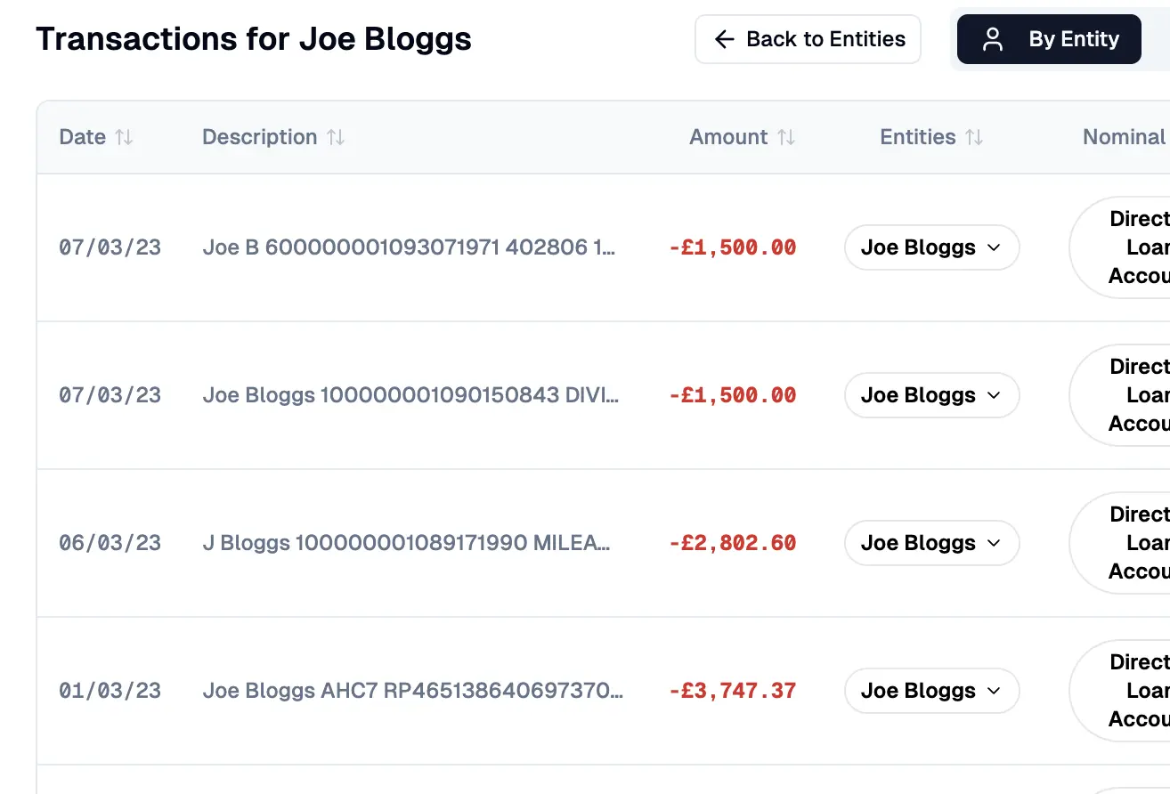Screen dimensions: 1170x794
Task: Click the back arrow icon near Back to Entities
Action: click(x=722, y=39)
